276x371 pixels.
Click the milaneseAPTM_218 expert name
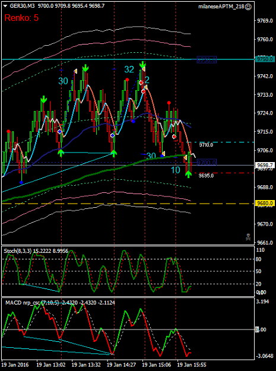pos(221,7)
